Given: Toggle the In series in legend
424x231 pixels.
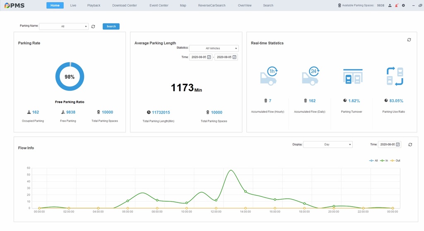Looking at the screenshot, I should click(x=384, y=160).
